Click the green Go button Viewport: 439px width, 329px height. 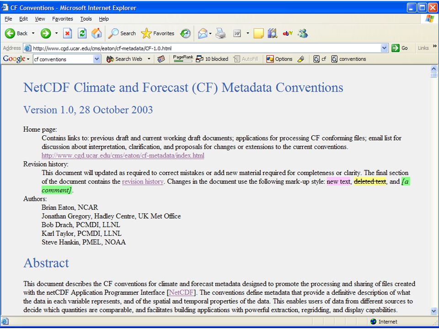pos(400,48)
